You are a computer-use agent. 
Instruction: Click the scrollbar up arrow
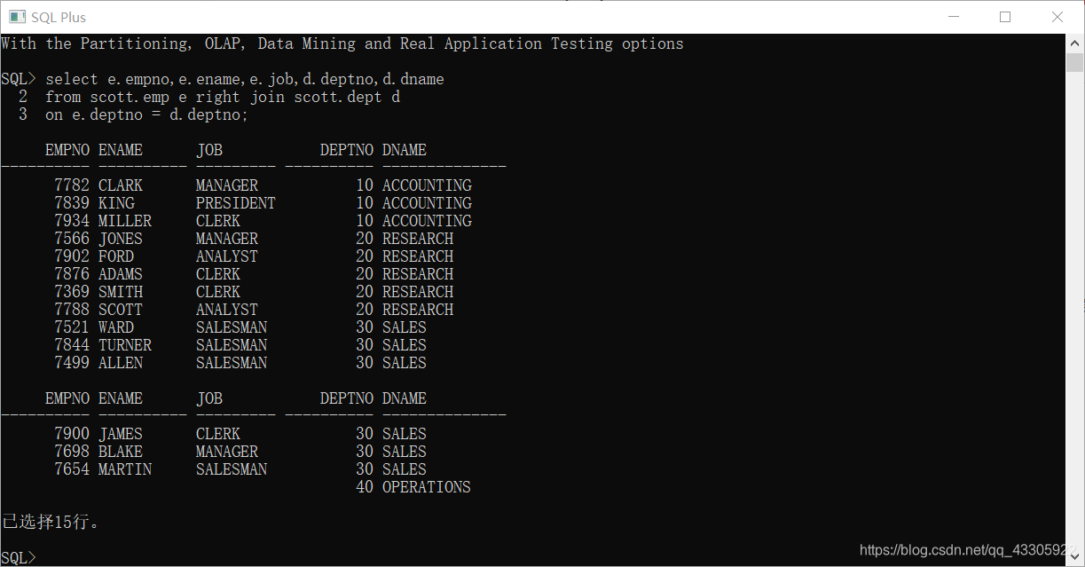point(1074,43)
